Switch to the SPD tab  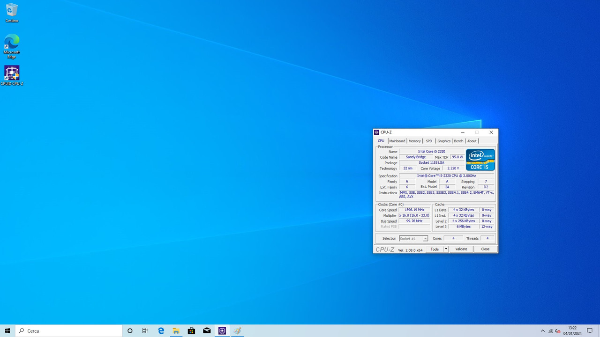(x=429, y=141)
